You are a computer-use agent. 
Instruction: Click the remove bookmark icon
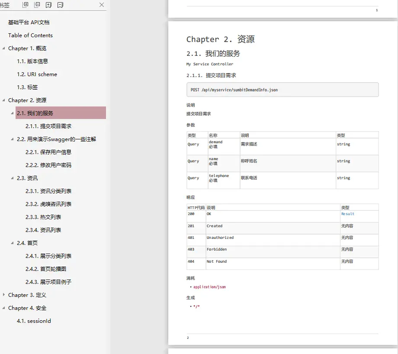coord(60,5)
